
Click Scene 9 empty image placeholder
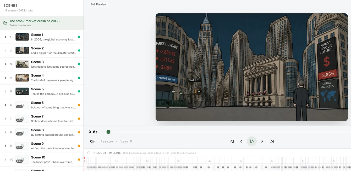[22, 146]
